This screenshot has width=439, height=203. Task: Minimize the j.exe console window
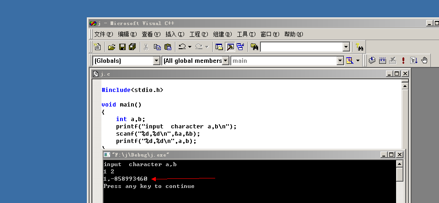pyautogui.click(x=384, y=154)
